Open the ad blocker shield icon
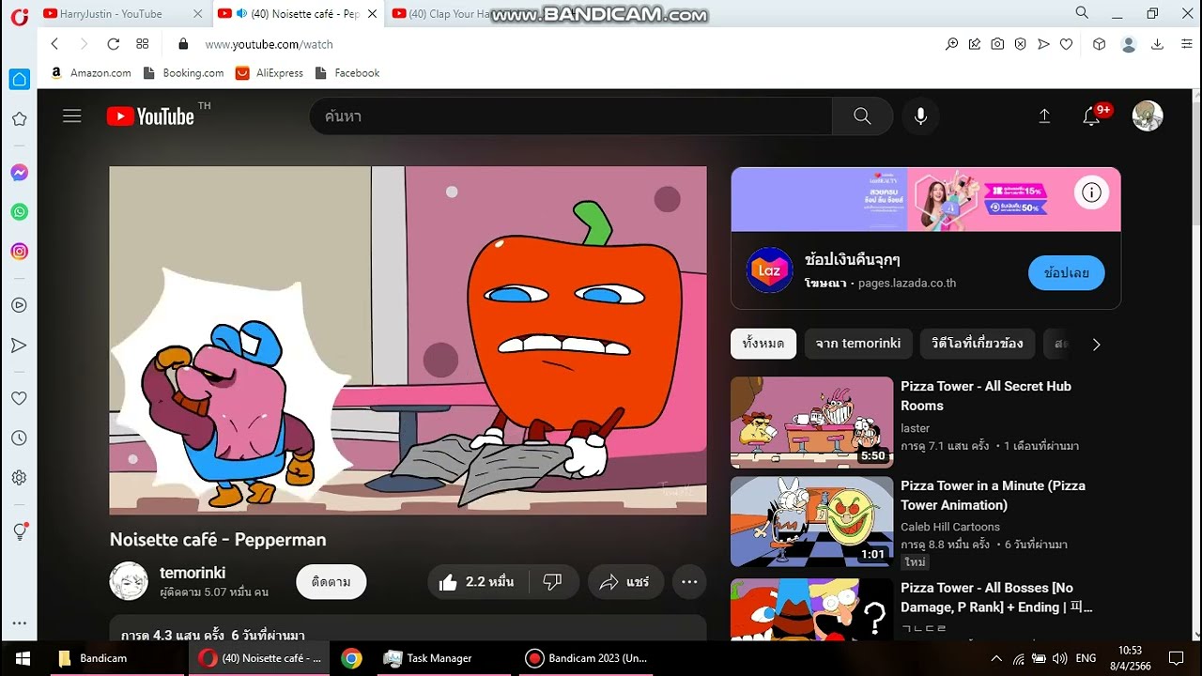This screenshot has height=676, width=1202. 1021,44
